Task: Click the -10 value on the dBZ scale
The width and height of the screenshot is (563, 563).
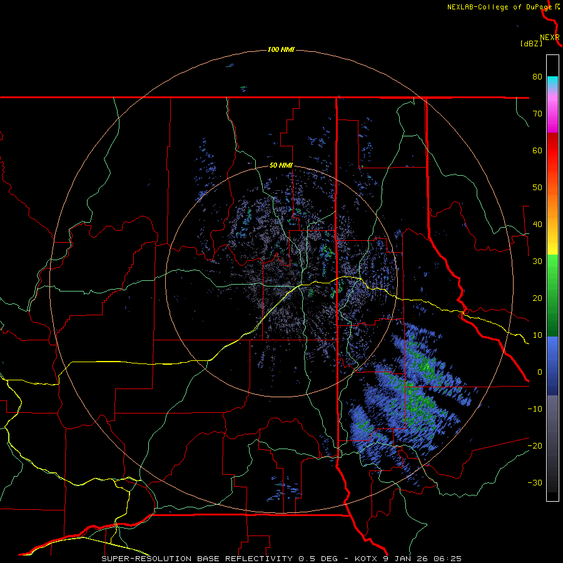Action: 535,409
